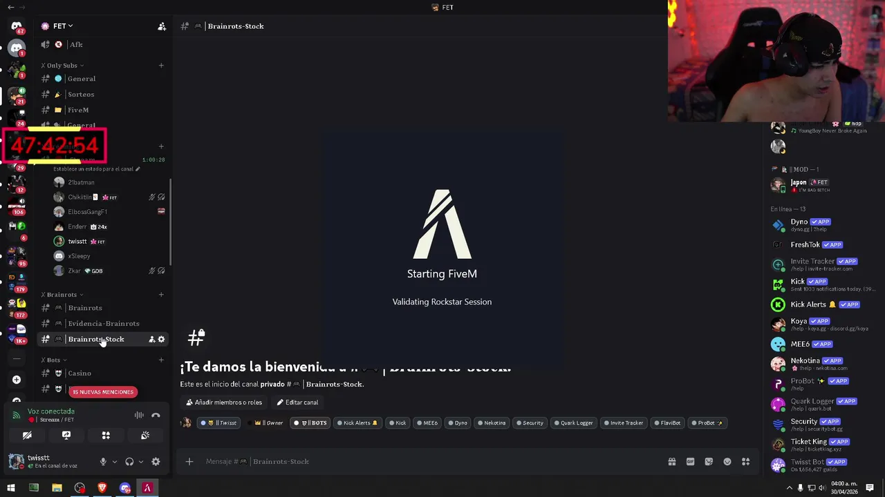Open Discord from the taskbar
Image resolution: width=885 pixels, height=497 pixels.
point(125,488)
